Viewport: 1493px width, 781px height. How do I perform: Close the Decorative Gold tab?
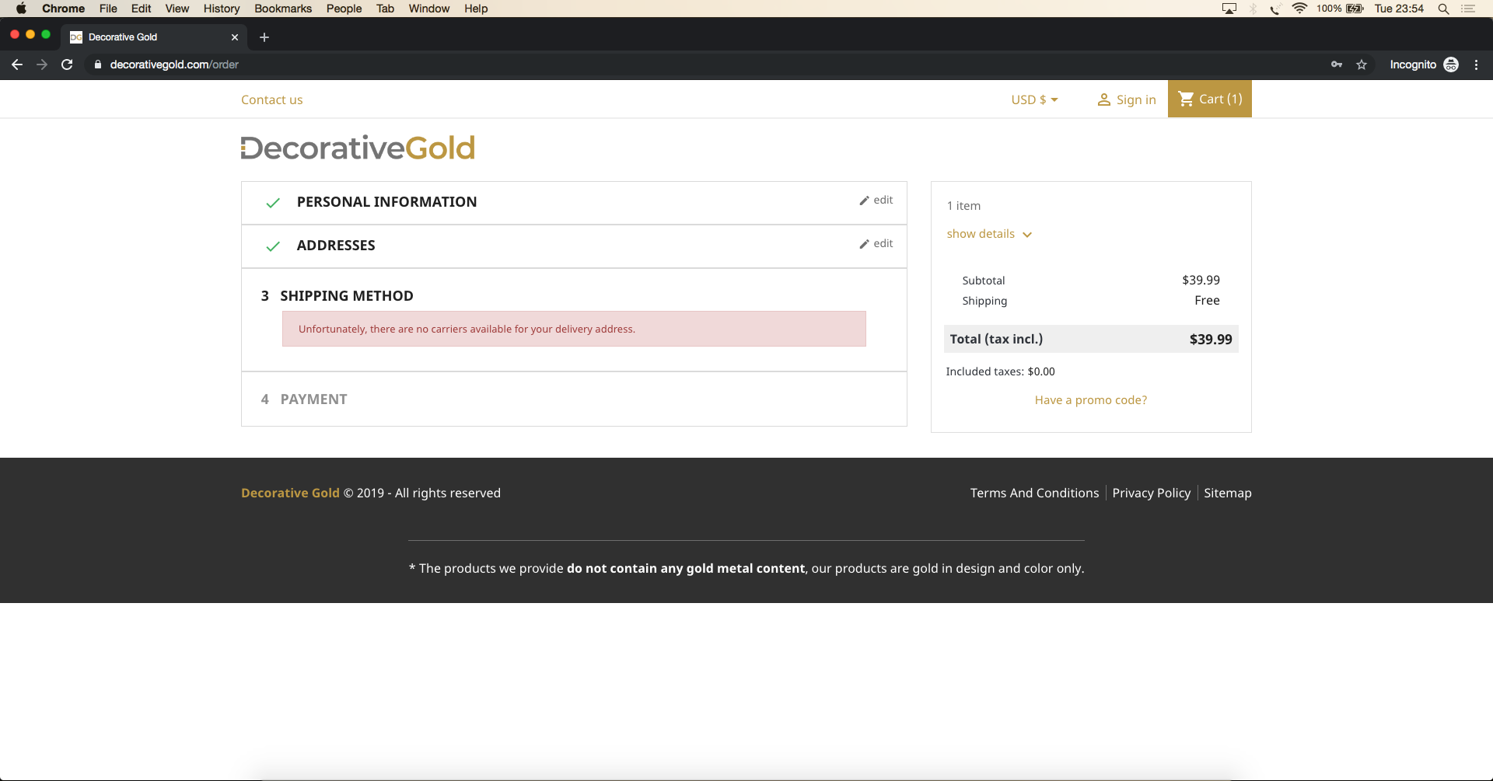tap(235, 37)
